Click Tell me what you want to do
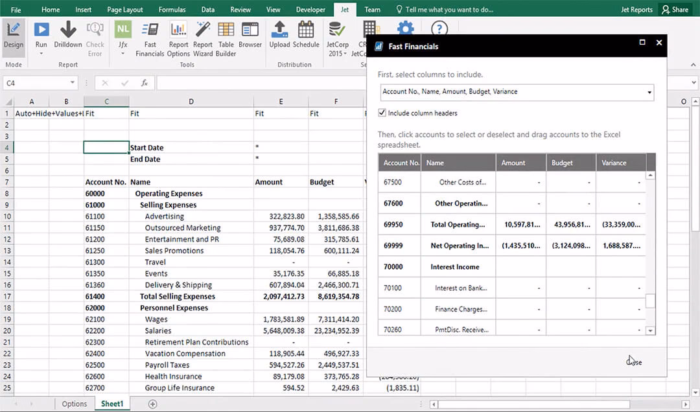Viewport: 700px width, 412px height. point(445,9)
